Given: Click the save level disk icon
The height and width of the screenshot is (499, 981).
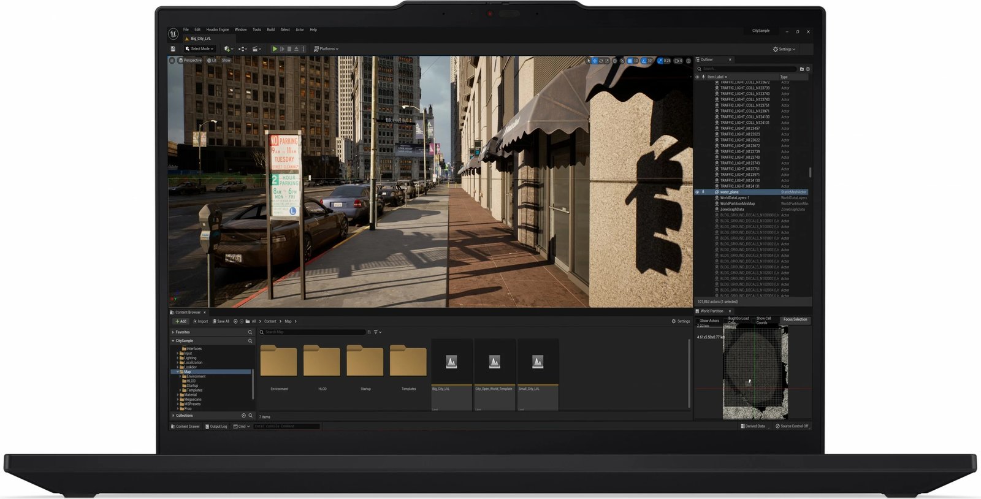Looking at the screenshot, I should (x=173, y=49).
